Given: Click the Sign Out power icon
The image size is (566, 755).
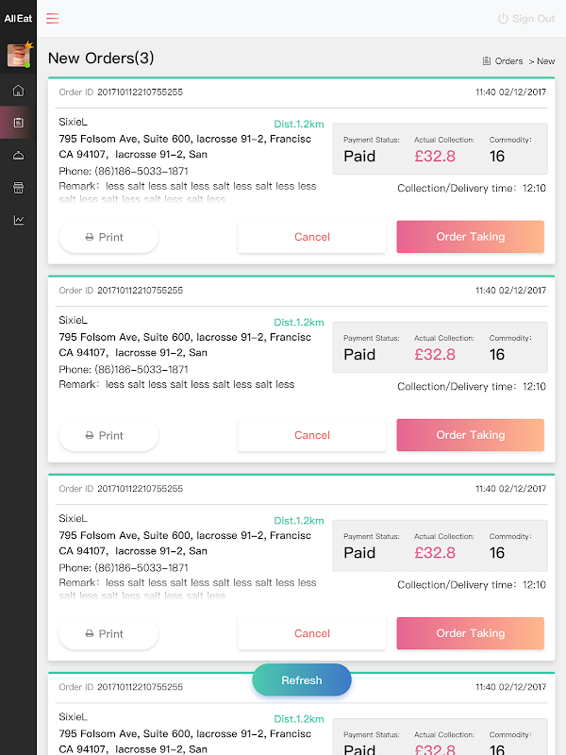Looking at the screenshot, I should click(503, 19).
